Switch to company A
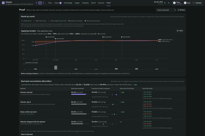Screen dimensions: 205x136 [x=37, y=3]
